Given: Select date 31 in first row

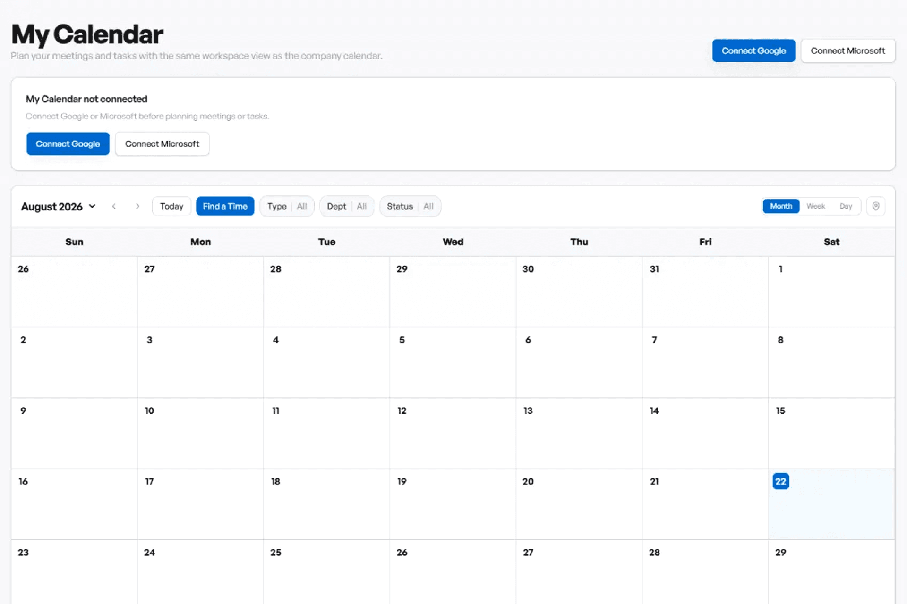Looking at the screenshot, I should (x=705, y=292).
